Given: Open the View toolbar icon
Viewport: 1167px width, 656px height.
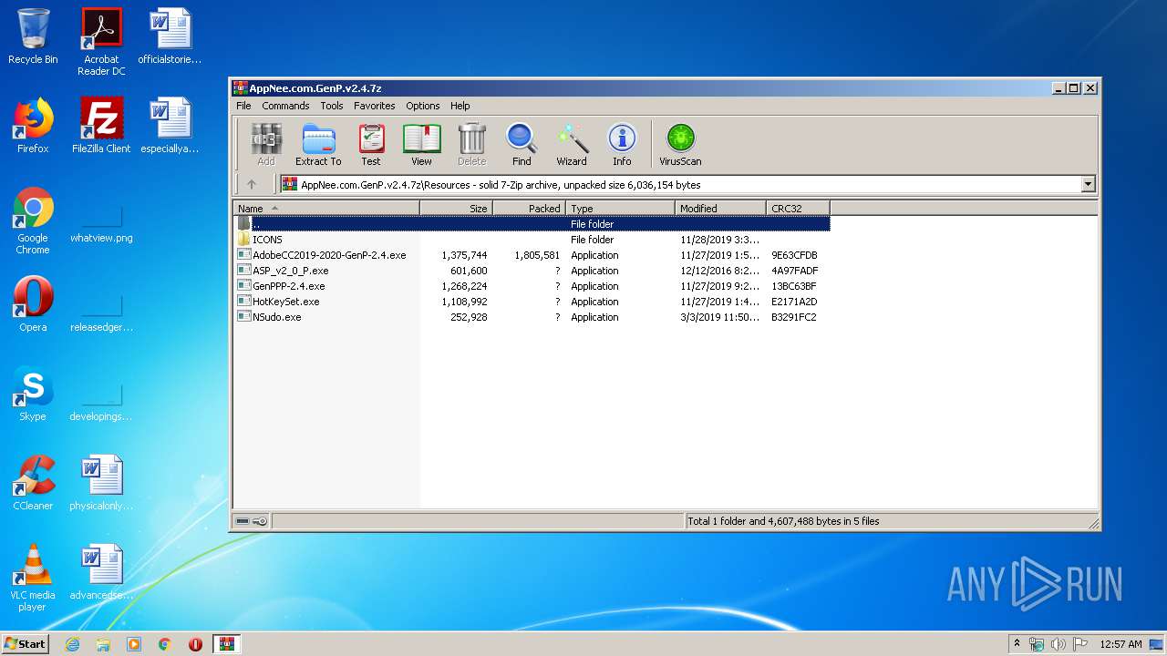Looking at the screenshot, I should coord(421,145).
